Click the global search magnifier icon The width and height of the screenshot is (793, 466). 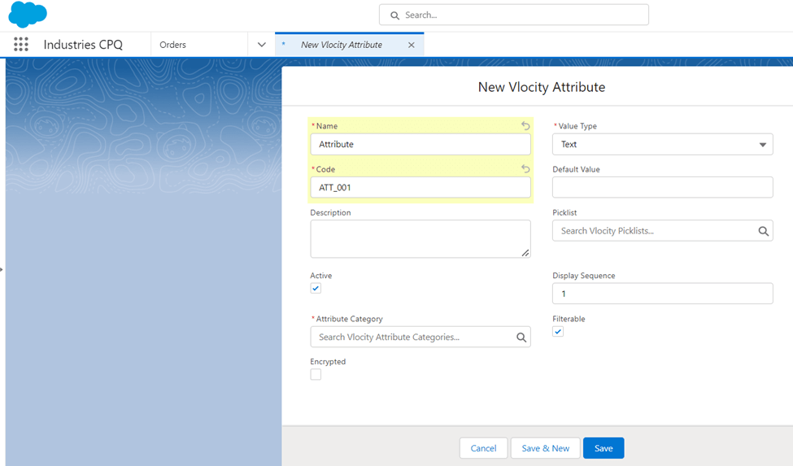395,15
